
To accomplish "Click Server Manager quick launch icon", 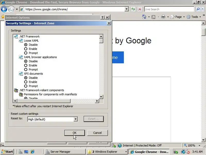I will point(20,152).
